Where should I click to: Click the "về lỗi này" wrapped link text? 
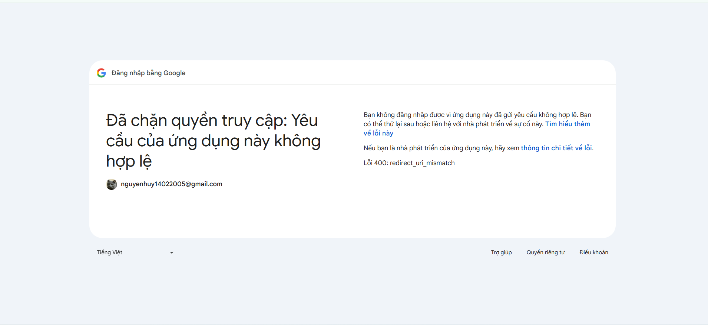(378, 133)
